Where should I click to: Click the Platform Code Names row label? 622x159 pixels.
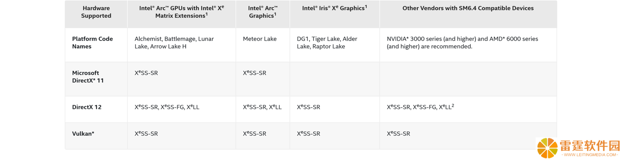[x=92, y=42]
